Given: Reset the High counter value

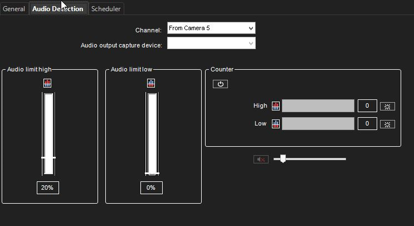Looking at the screenshot, I should (387, 106).
